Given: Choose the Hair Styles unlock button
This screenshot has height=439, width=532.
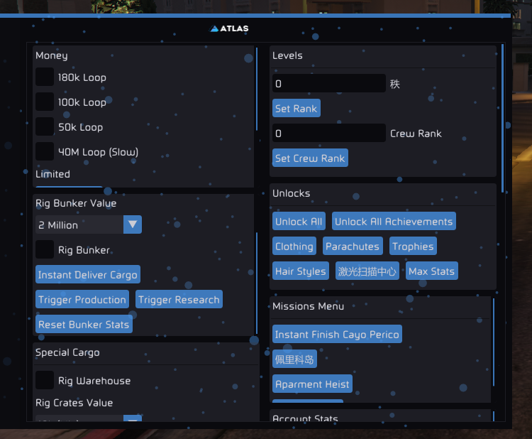Looking at the screenshot, I should pos(301,271).
